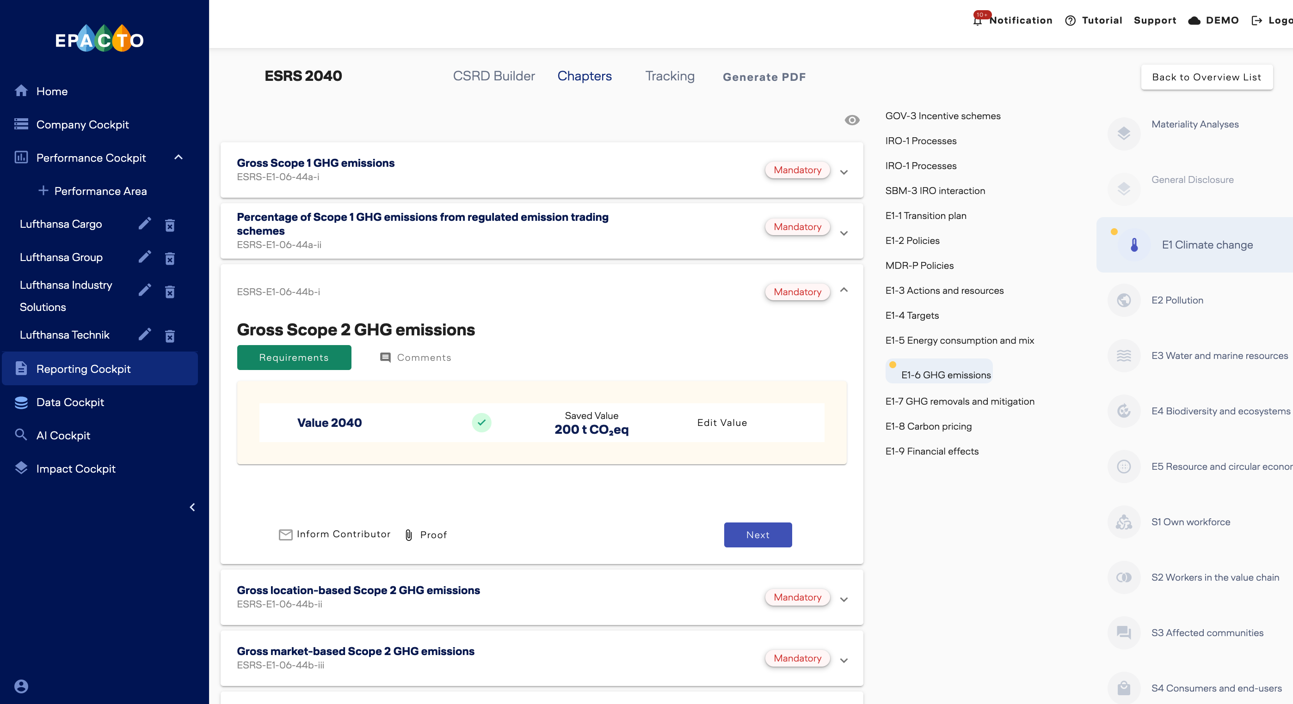Collapse the sidebar with the left arrow
The width and height of the screenshot is (1293, 704).
click(192, 507)
